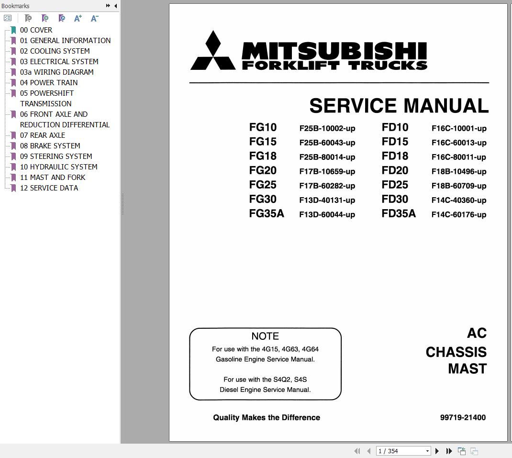Open the page number dropdown arrow
This screenshot has width=512, height=458.
428,451
